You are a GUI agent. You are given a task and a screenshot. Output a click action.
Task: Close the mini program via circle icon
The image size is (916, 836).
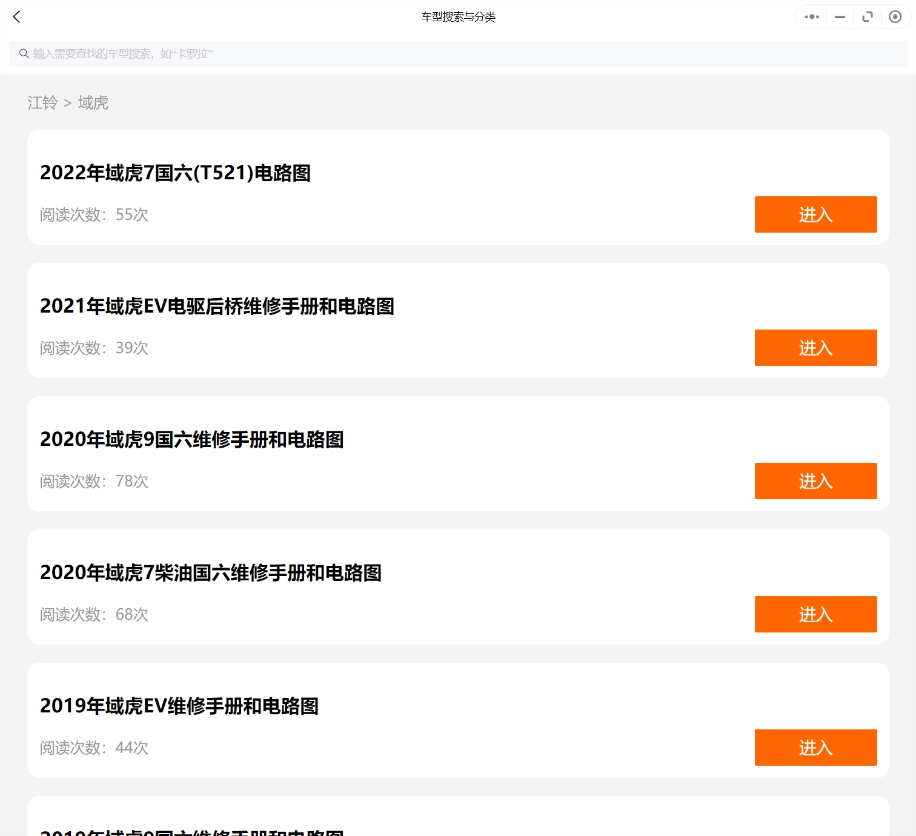tap(895, 17)
